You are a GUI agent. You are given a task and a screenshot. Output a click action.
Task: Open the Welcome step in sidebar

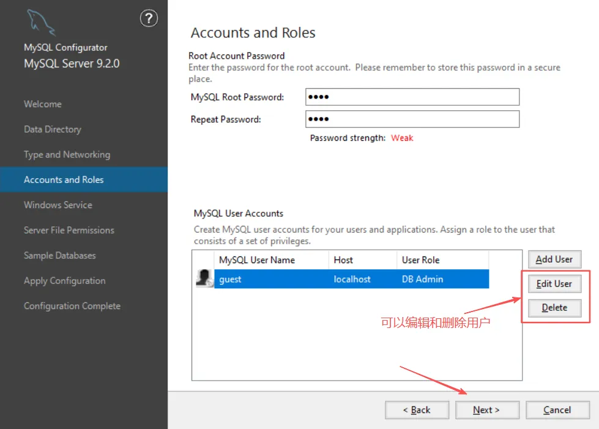coord(43,104)
